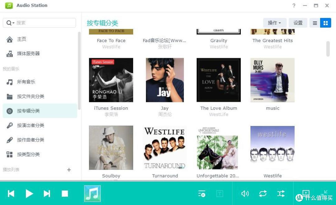The width and height of the screenshot is (336, 205).
Task: Open the 媒体服务器 (Media Server) section
Action: [30, 54]
